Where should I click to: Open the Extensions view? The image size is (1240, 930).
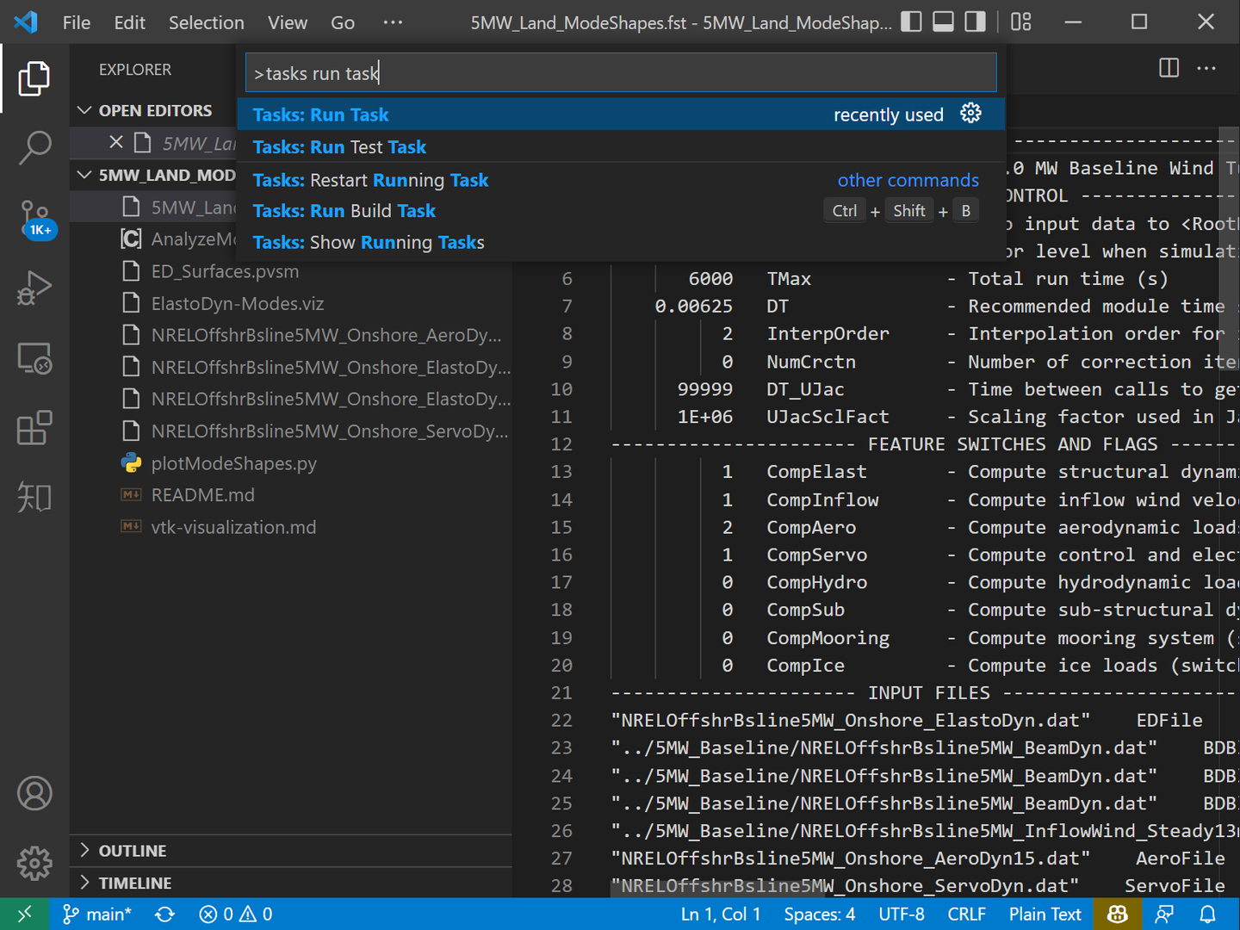34,427
